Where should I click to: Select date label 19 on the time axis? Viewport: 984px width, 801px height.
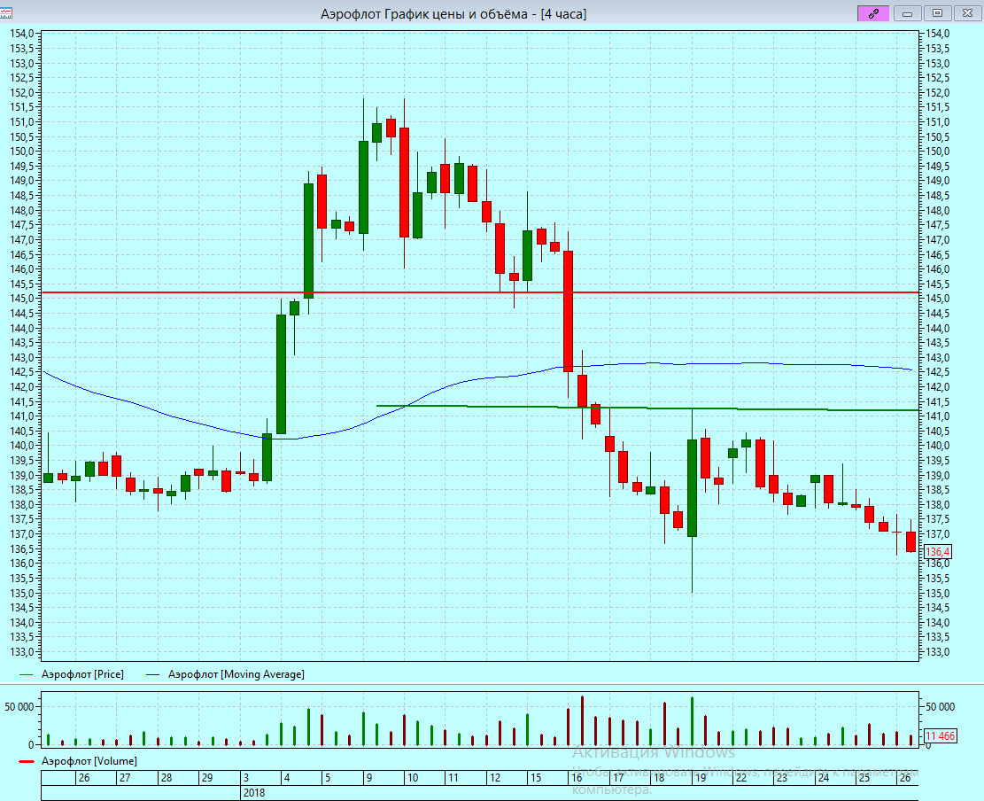(x=701, y=778)
